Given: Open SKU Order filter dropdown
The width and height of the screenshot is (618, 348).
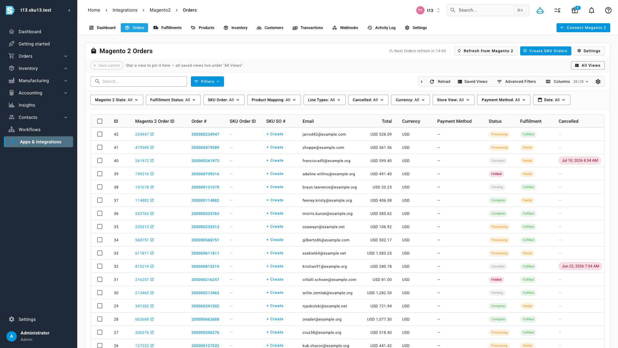Looking at the screenshot, I should pos(224,100).
